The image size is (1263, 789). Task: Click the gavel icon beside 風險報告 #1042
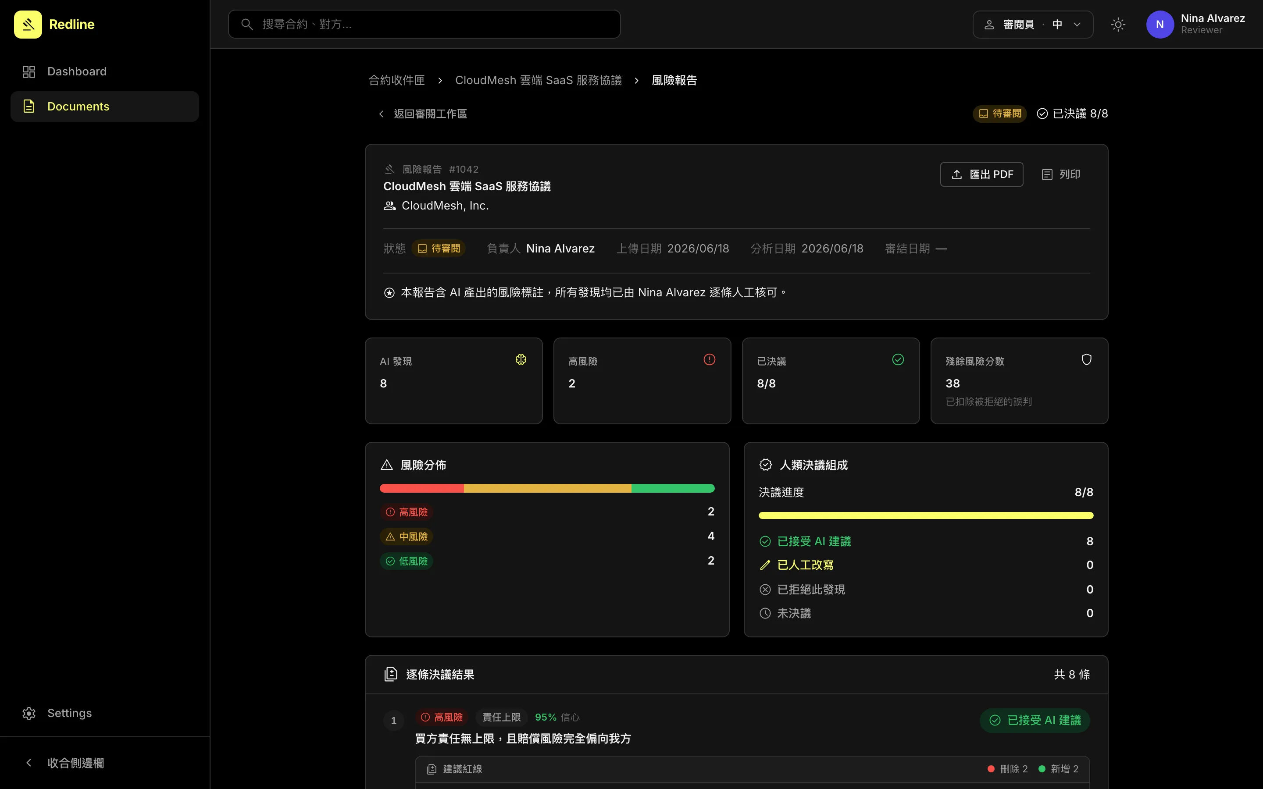389,169
